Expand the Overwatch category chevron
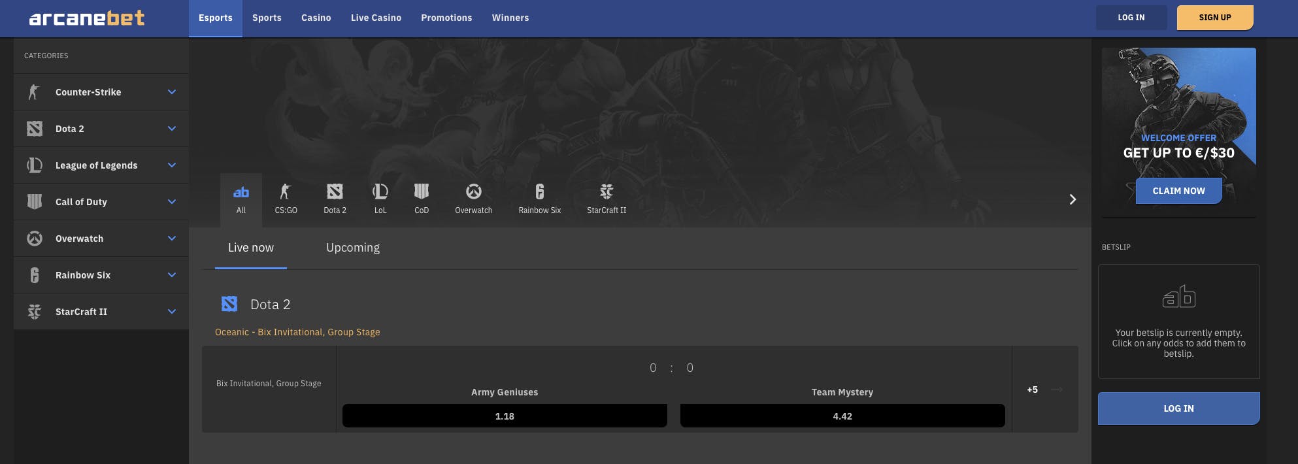Viewport: 1298px width, 464px height. tap(172, 239)
